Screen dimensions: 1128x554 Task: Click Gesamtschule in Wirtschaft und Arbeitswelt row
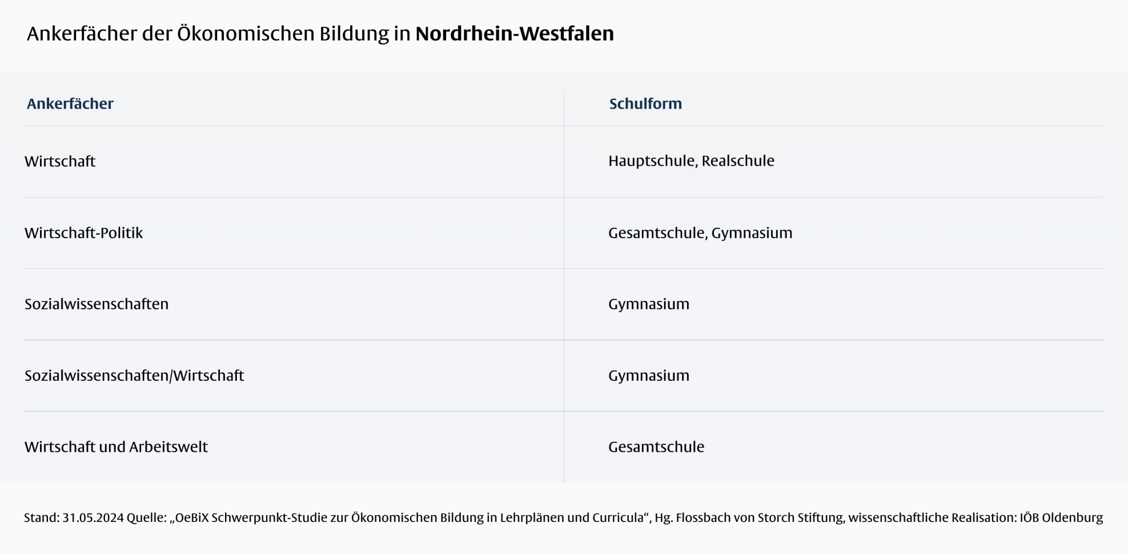[x=656, y=447]
